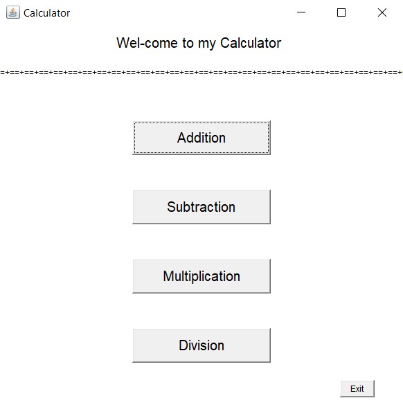Open the system menu via the Java icon
This screenshot has height=407, width=403.
pyautogui.click(x=13, y=12)
